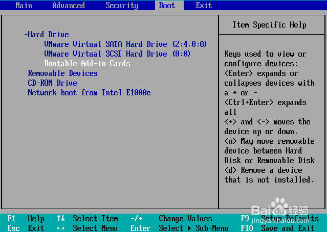
Task: Select CD-ROM Drive boot entry
Action: pyautogui.click(x=52, y=83)
